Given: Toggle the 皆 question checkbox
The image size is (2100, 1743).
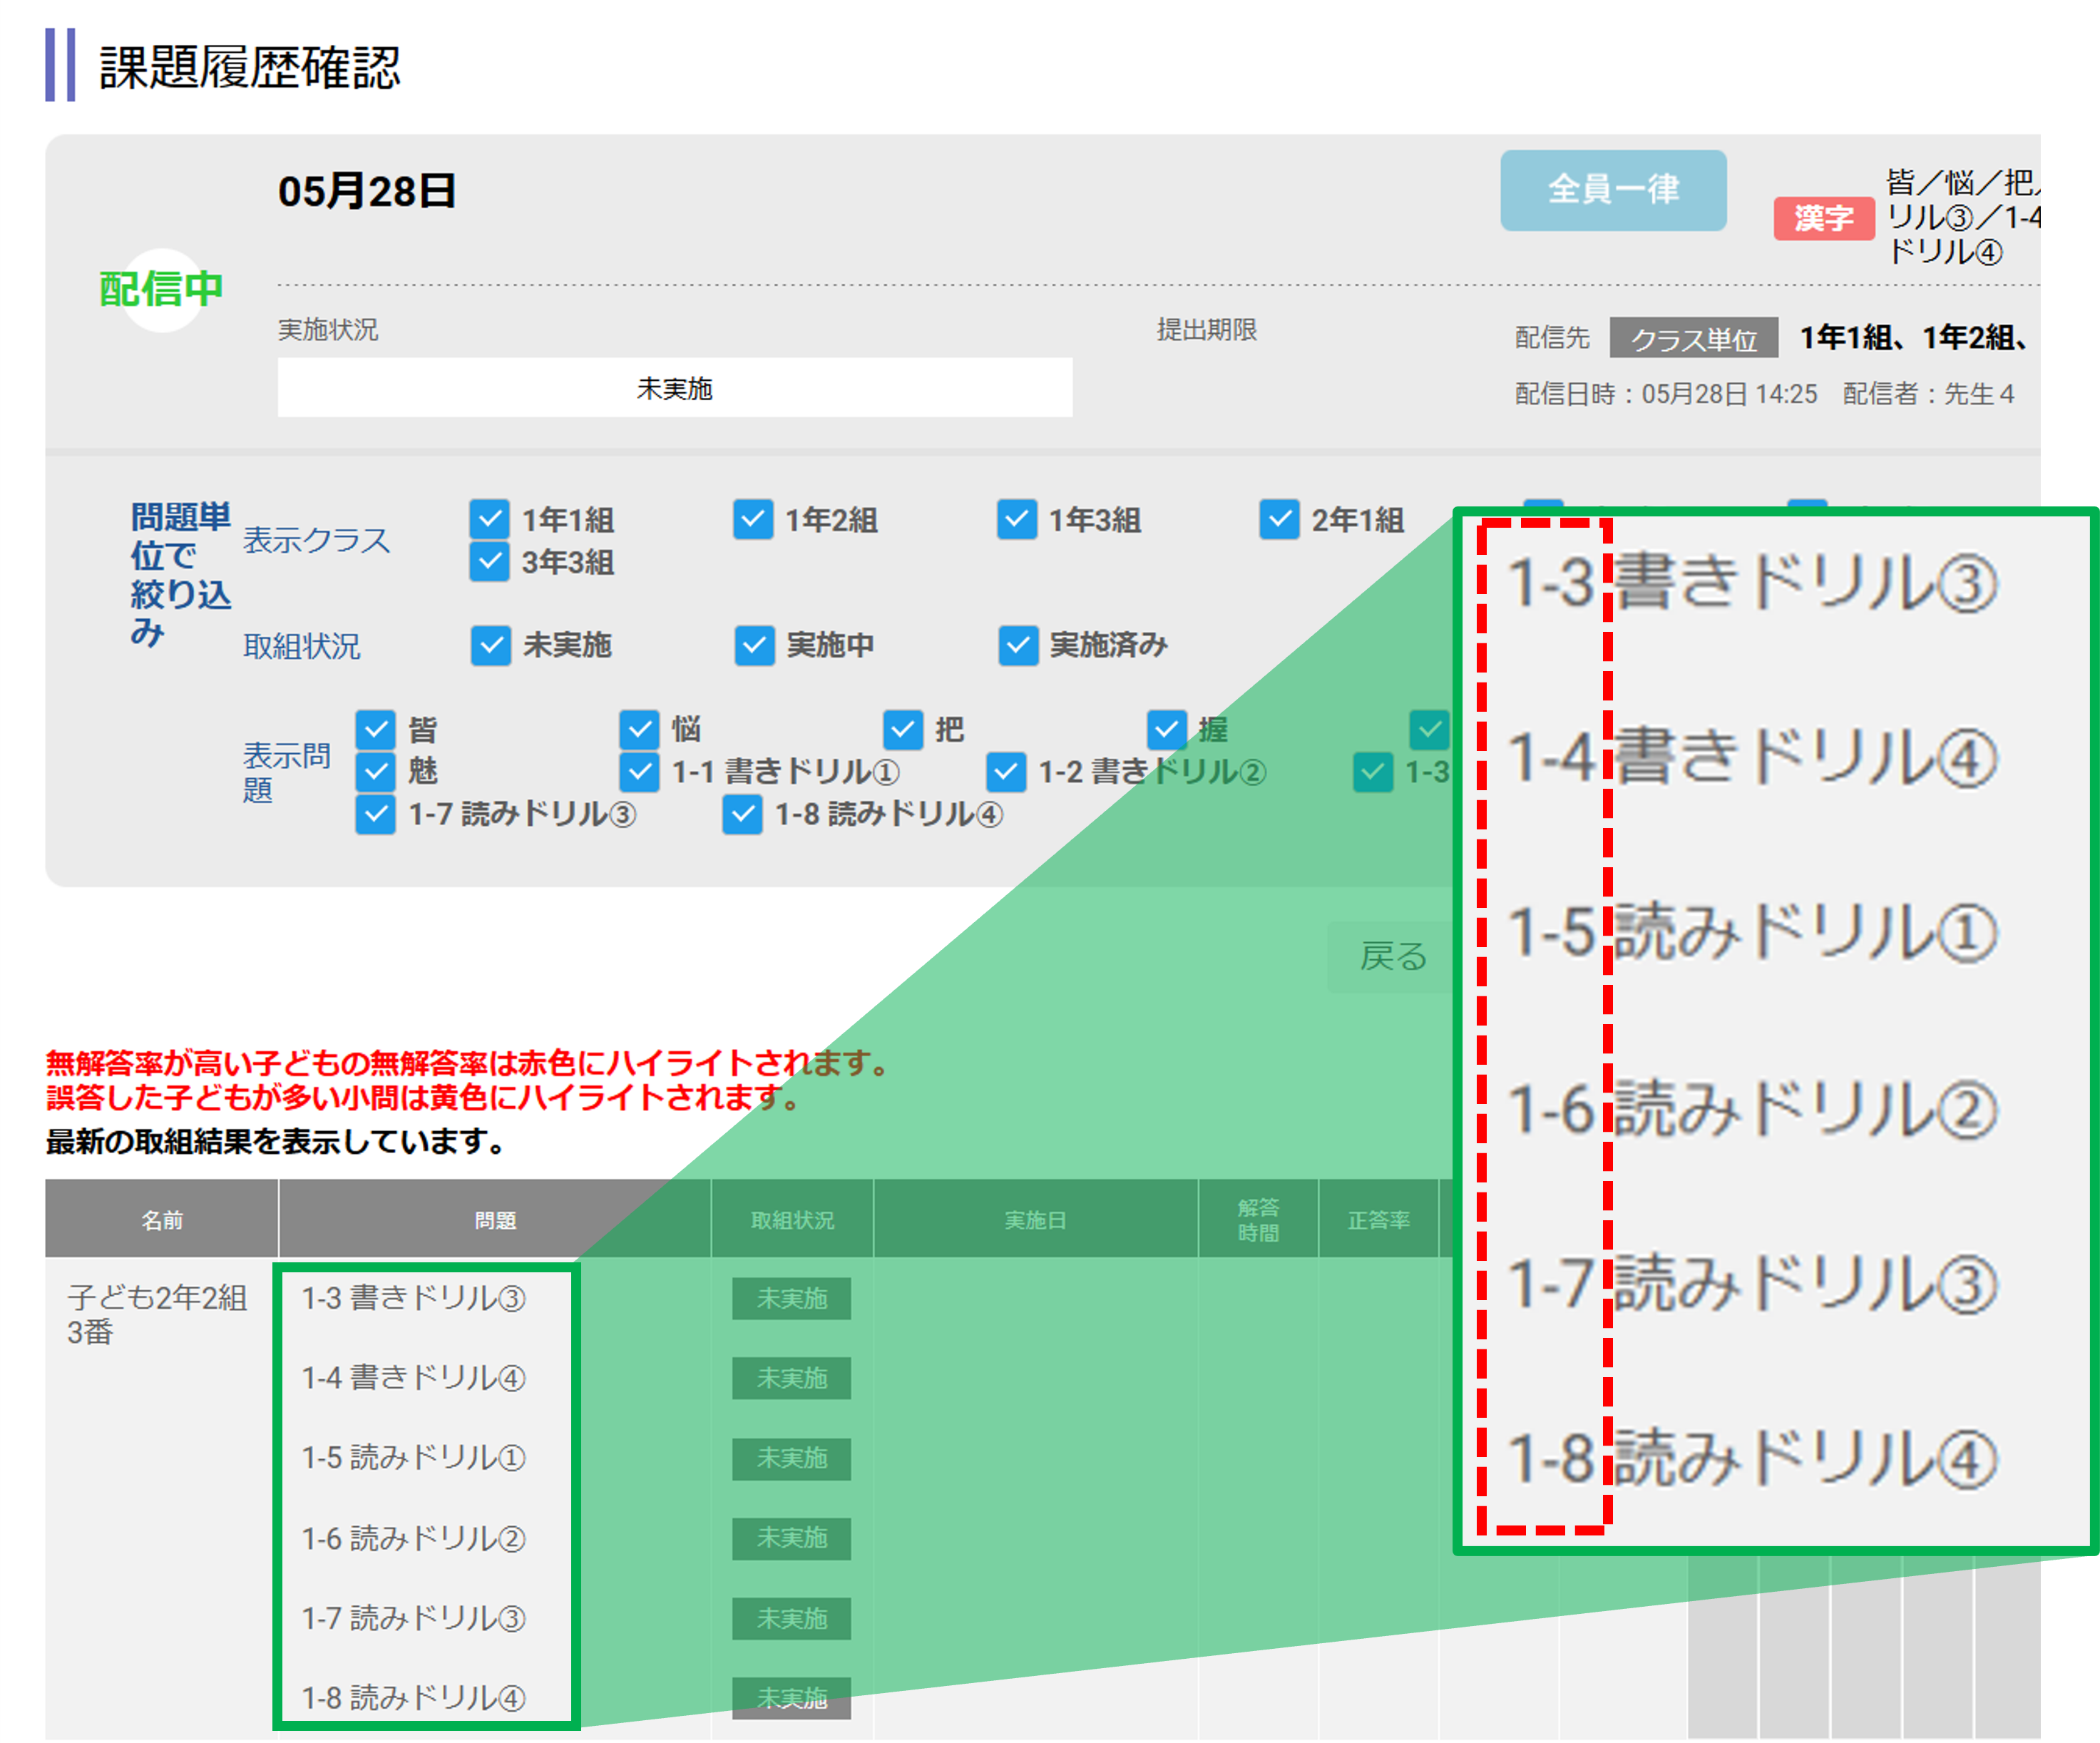Looking at the screenshot, I should (375, 730).
